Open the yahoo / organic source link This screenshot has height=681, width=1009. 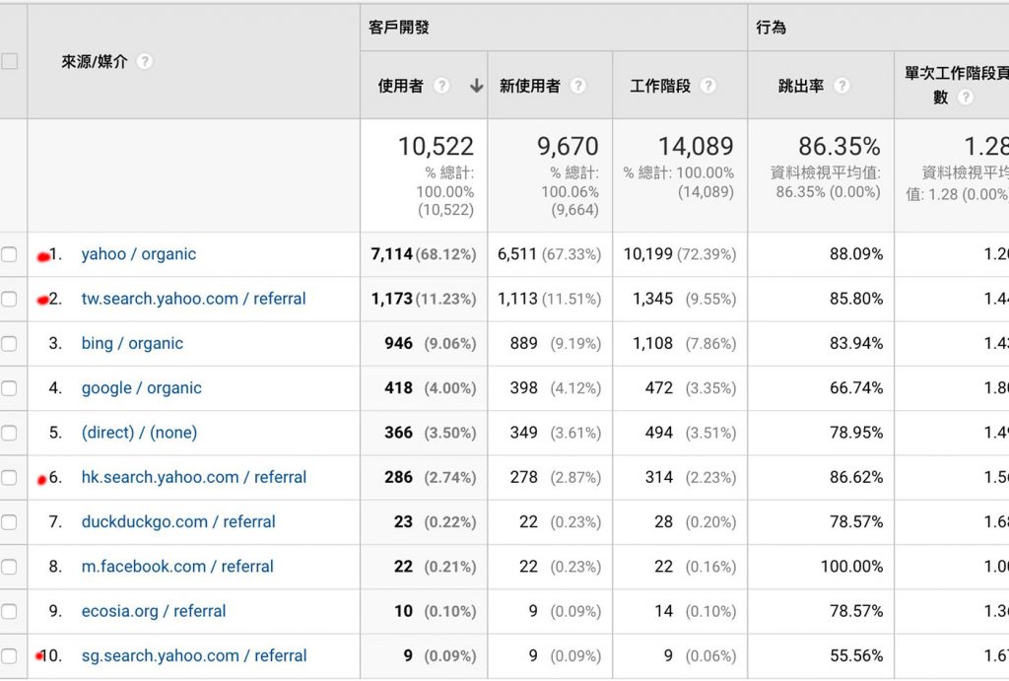tap(138, 254)
